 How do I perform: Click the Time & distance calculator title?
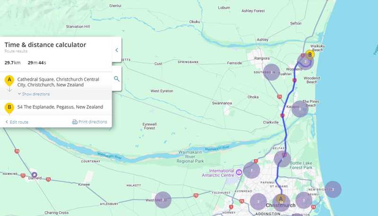tap(45, 44)
